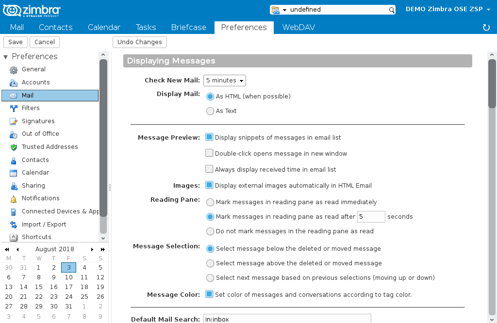Viewport: 497px width, 323px height.
Task: Enable always display received time checkbox
Action: click(x=209, y=169)
